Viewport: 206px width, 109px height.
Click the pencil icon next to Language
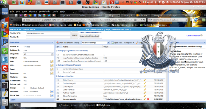tap(52, 73)
